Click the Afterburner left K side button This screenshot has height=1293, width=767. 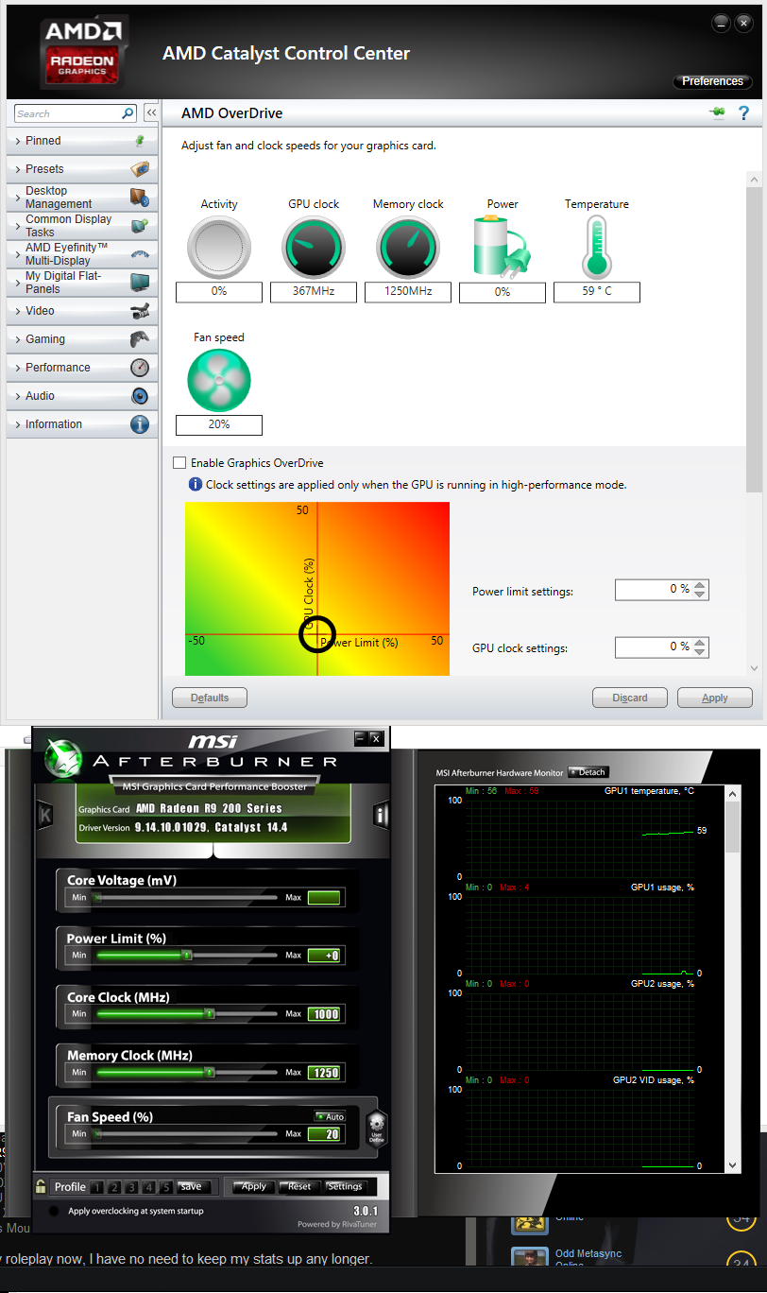(x=44, y=816)
